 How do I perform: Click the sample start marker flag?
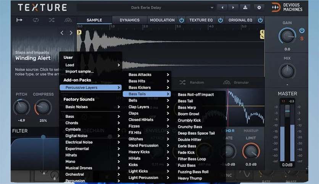click(x=79, y=32)
